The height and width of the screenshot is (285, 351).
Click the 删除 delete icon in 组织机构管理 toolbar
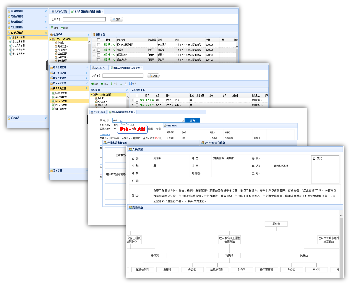pos(62,28)
